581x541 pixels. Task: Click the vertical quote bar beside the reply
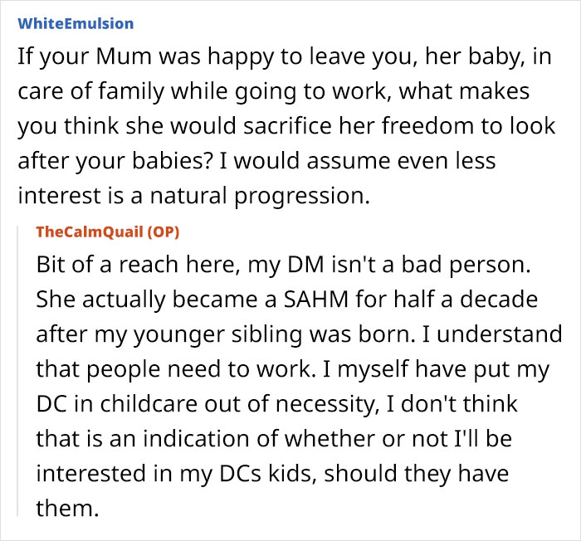click(x=17, y=371)
